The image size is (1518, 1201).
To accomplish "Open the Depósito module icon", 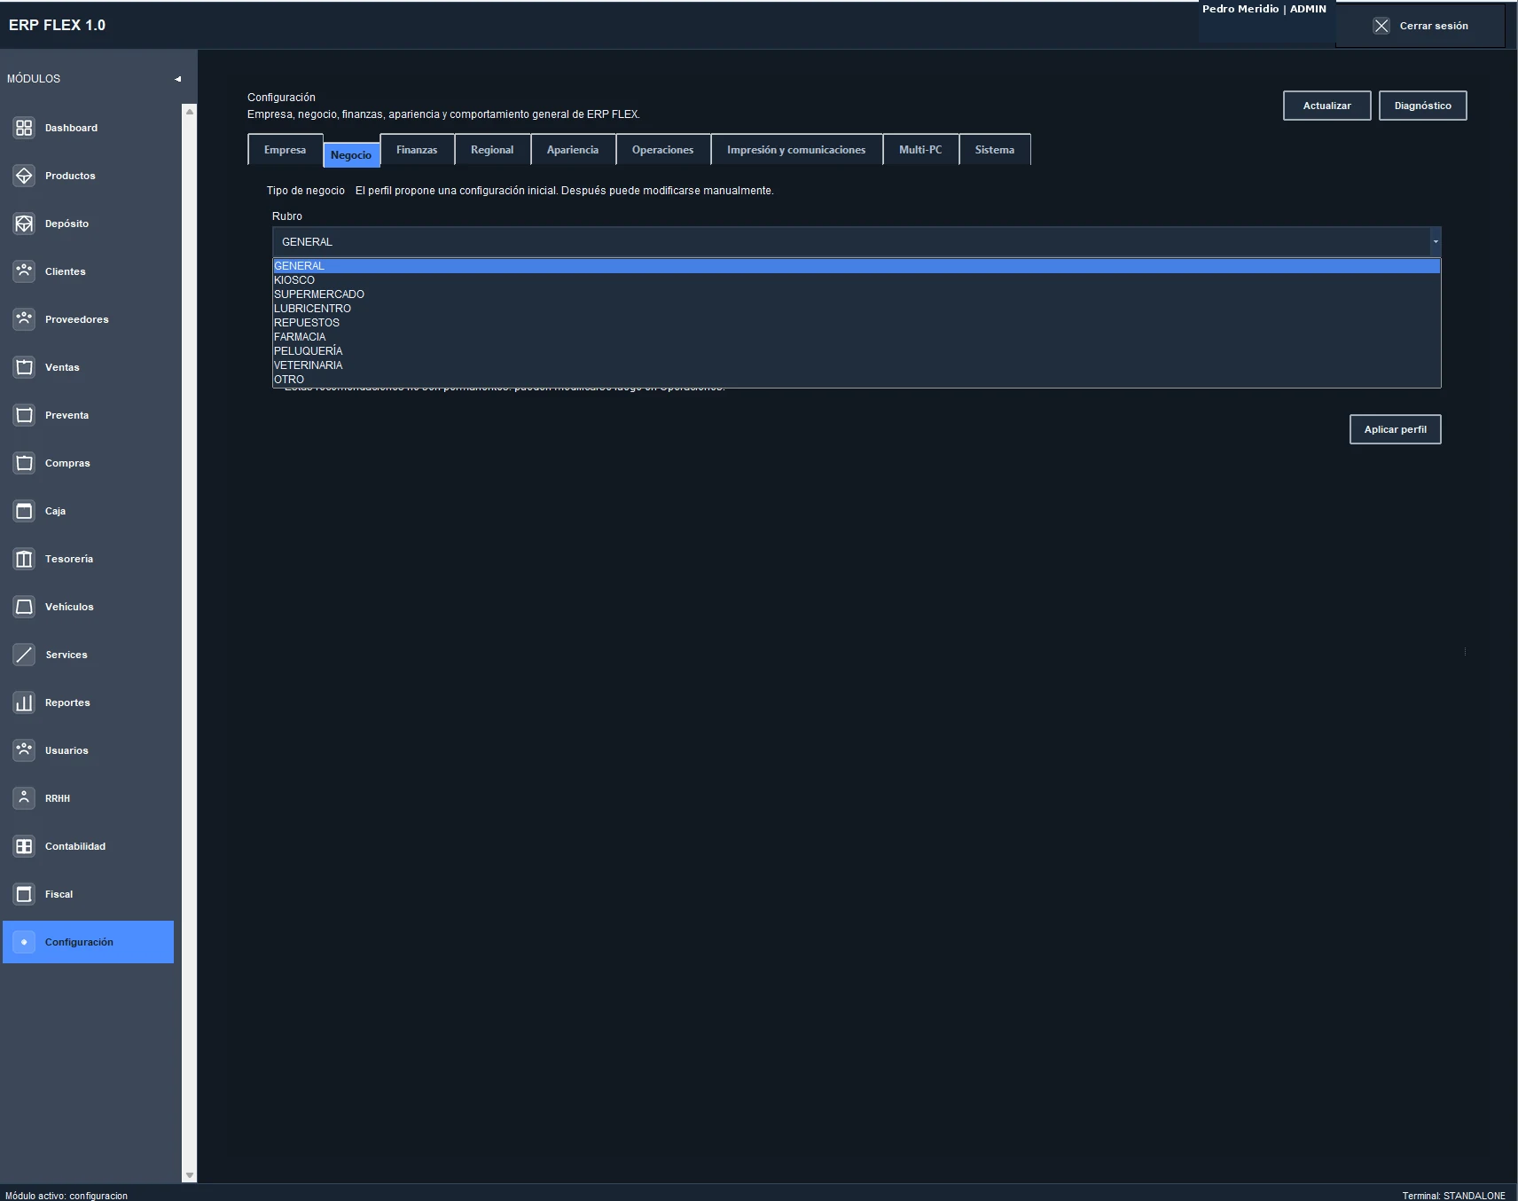I will (x=24, y=224).
